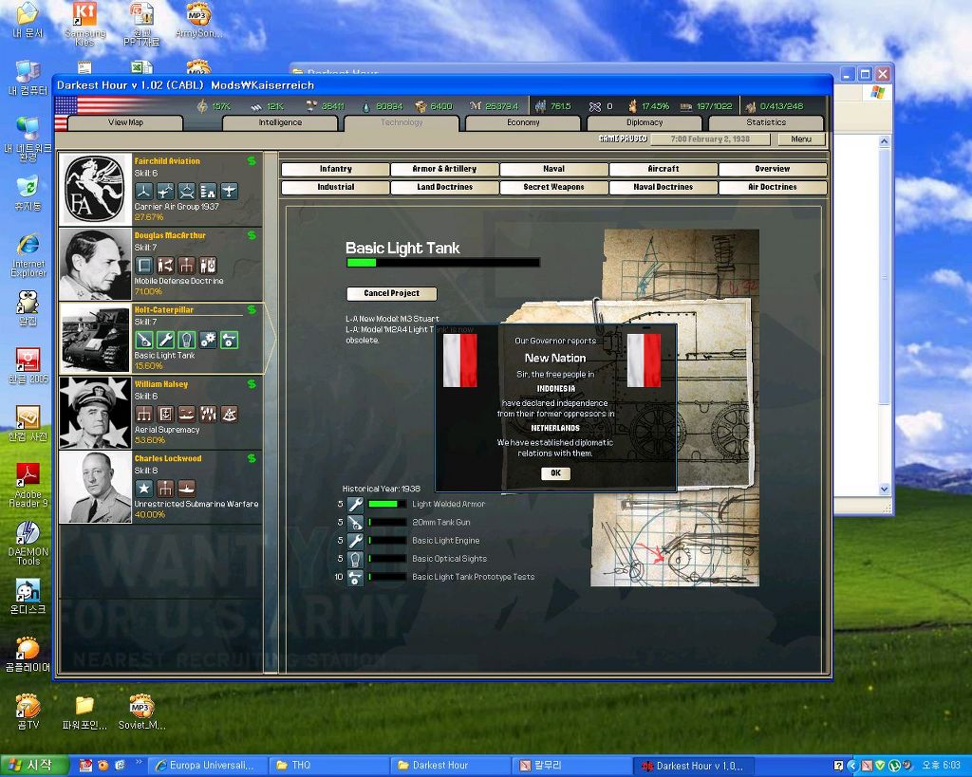Open the Naval Doctrines category
Screen dimensions: 972x777
point(664,187)
